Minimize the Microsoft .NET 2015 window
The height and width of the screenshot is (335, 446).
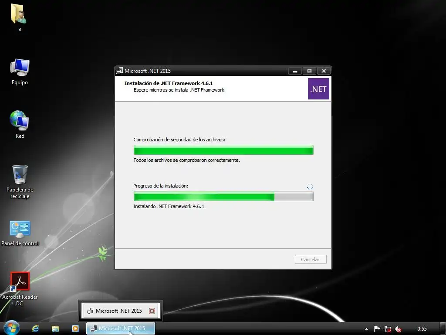295,71
